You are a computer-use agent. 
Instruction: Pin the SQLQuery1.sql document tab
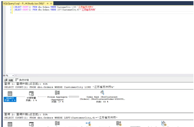48,3
